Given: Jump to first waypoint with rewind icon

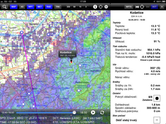Looking at the screenshot, I should (x=137, y=7).
